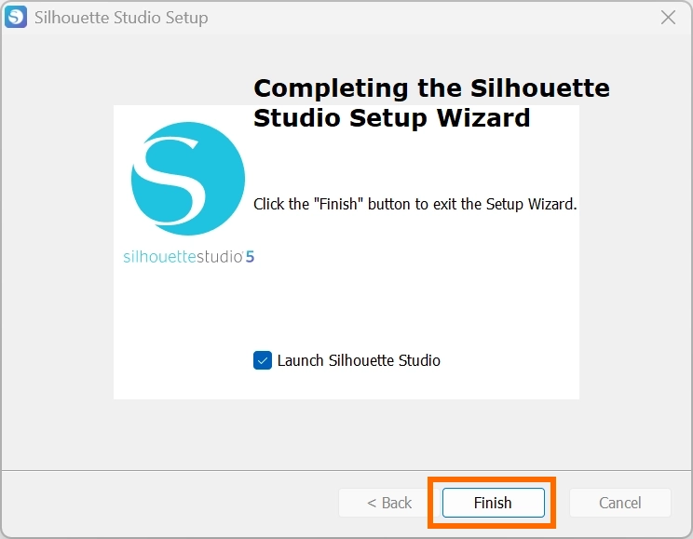Click the purple number 5 beside the wordmark
Image resolution: width=693 pixels, height=539 pixels.
(250, 257)
